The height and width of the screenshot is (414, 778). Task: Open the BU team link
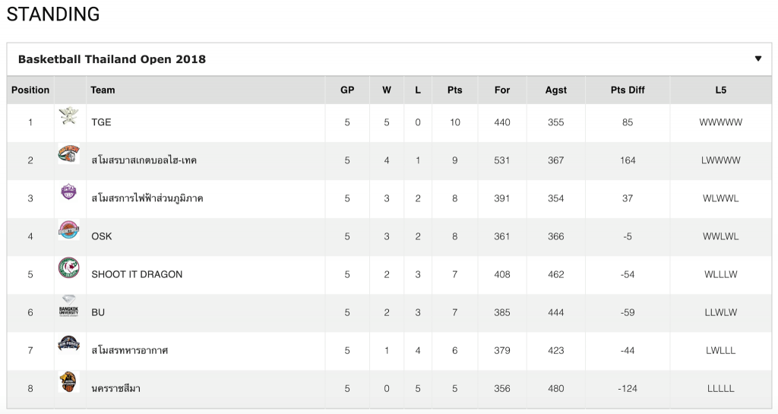tap(98, 312)
